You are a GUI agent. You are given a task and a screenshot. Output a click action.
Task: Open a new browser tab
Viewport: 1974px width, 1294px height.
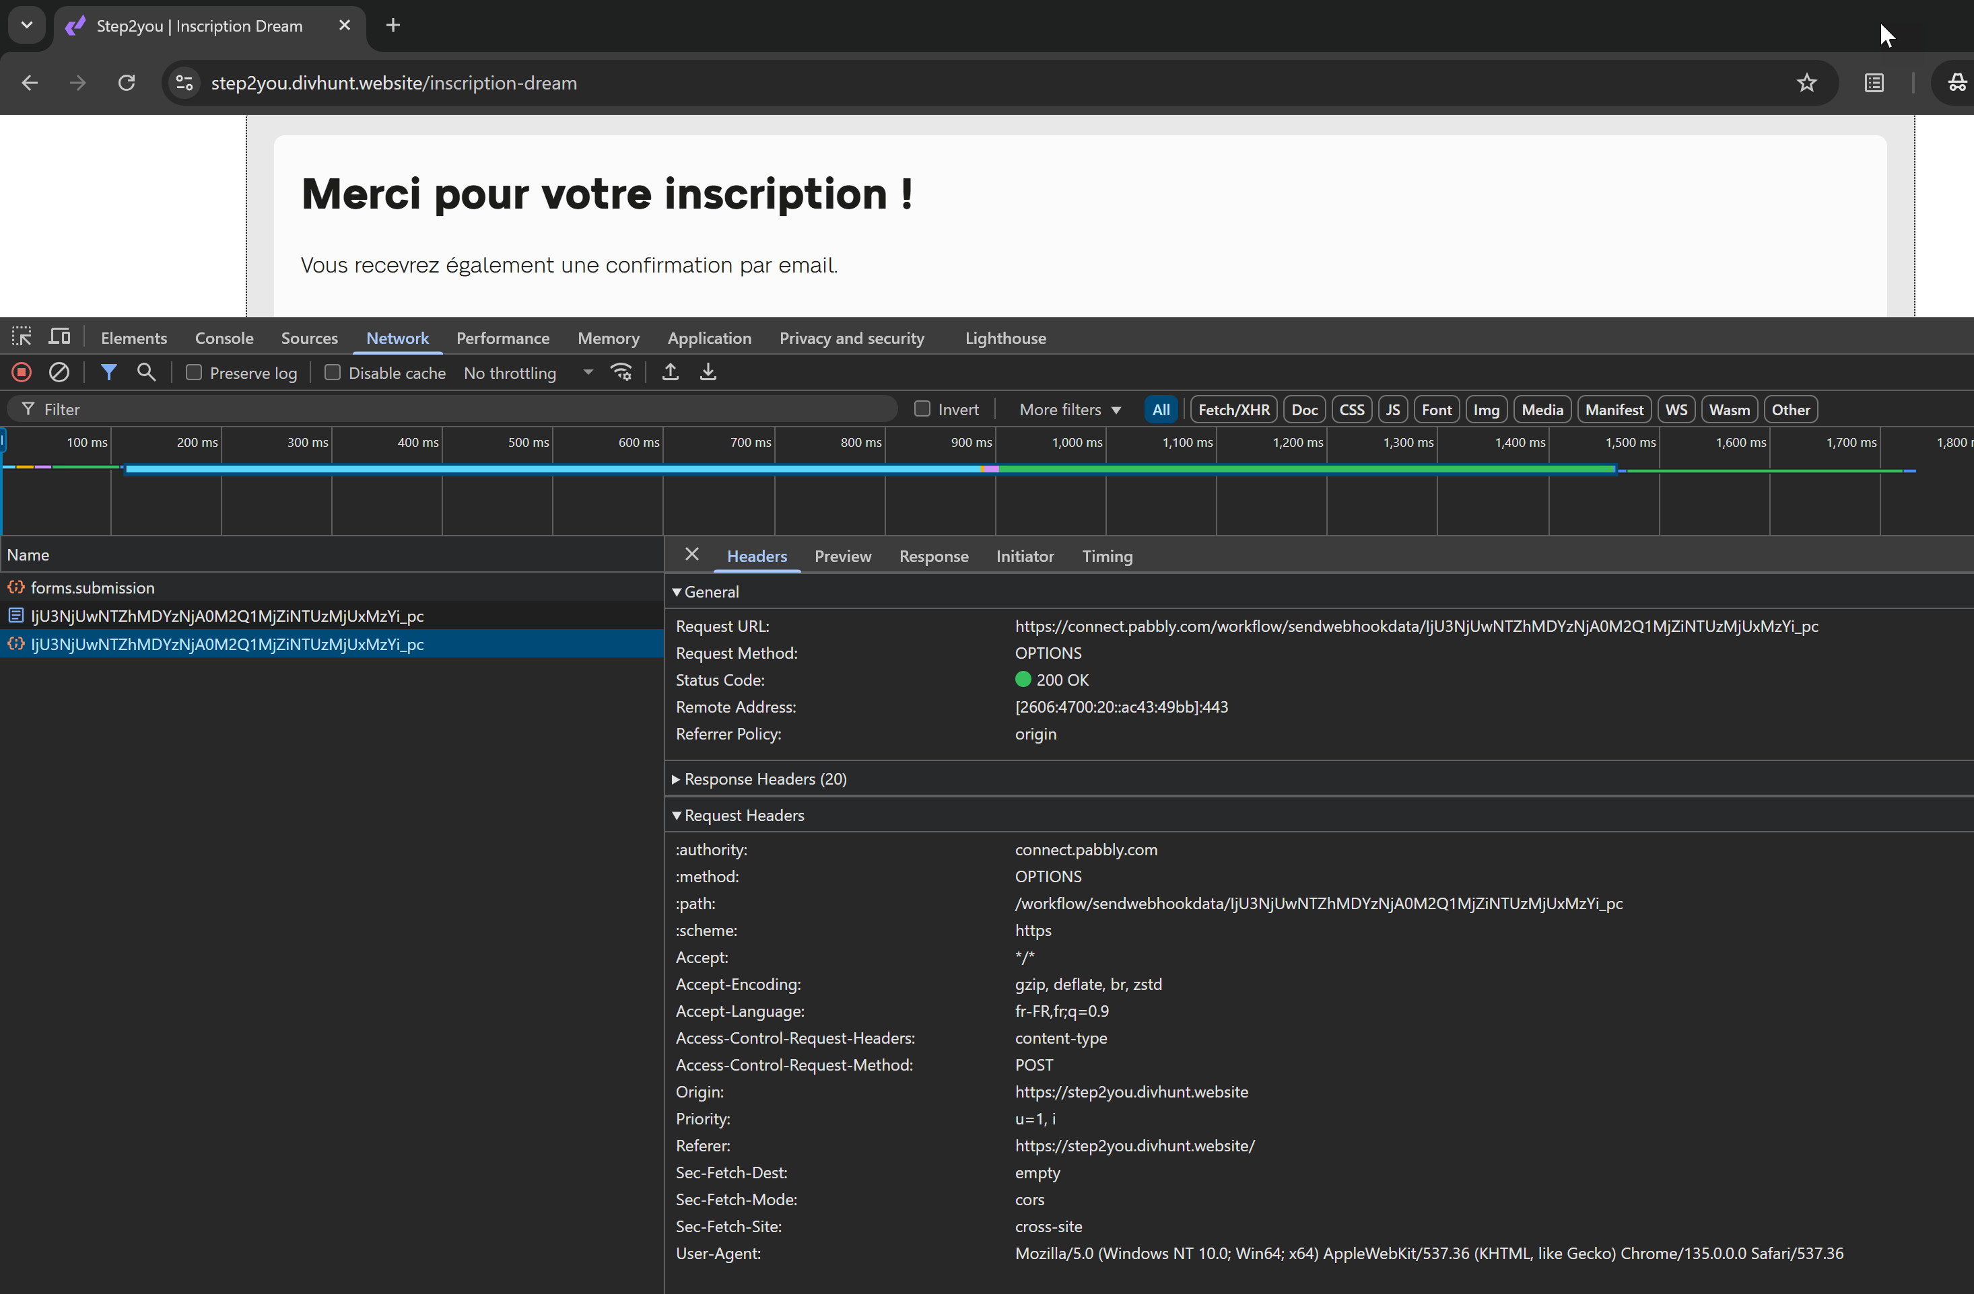[x=393, y=26]
